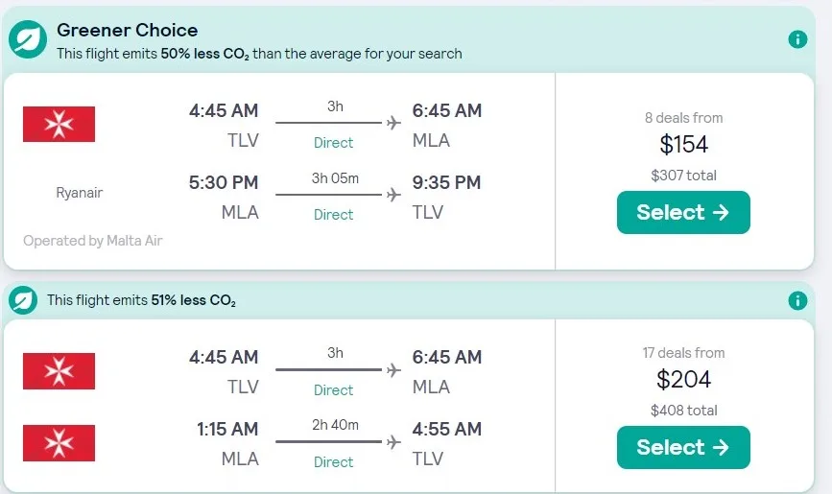Open info icon in Greener Choice banner

coord(797,39)
